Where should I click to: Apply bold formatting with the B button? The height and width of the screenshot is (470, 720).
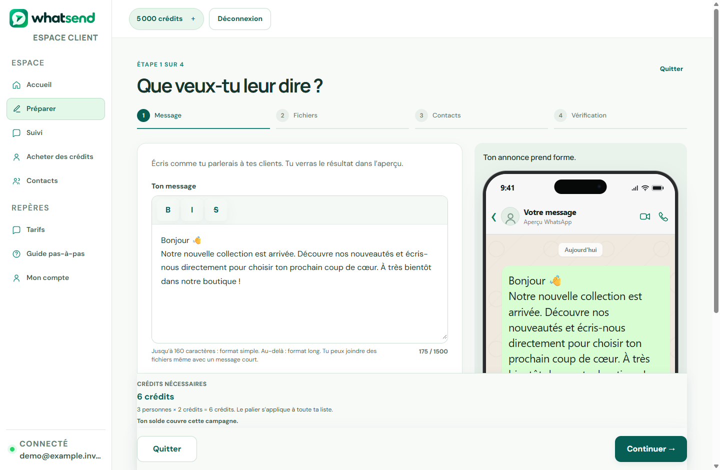tap(168, 210)
